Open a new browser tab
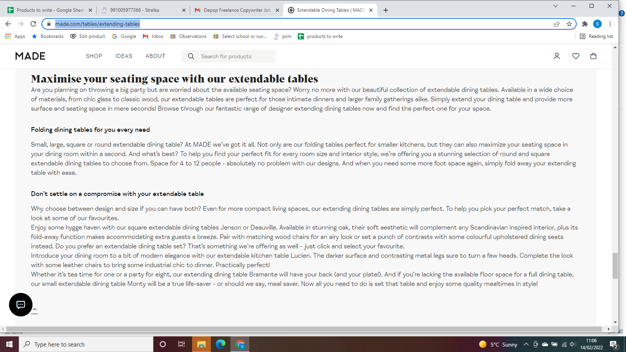 386,10
